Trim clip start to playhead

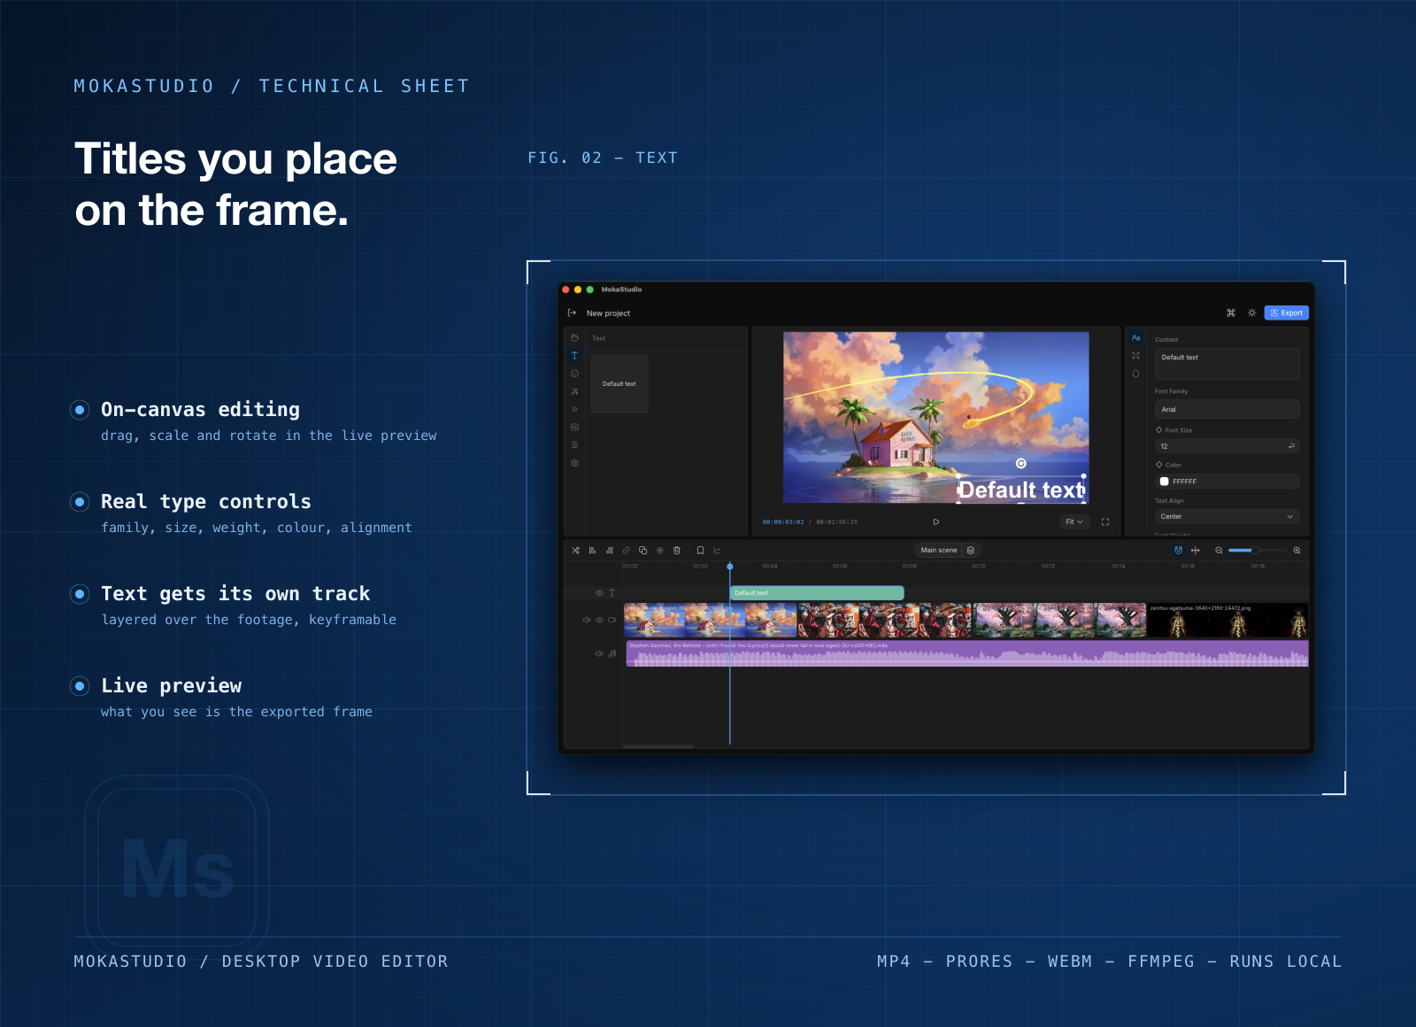click(592, 550)
